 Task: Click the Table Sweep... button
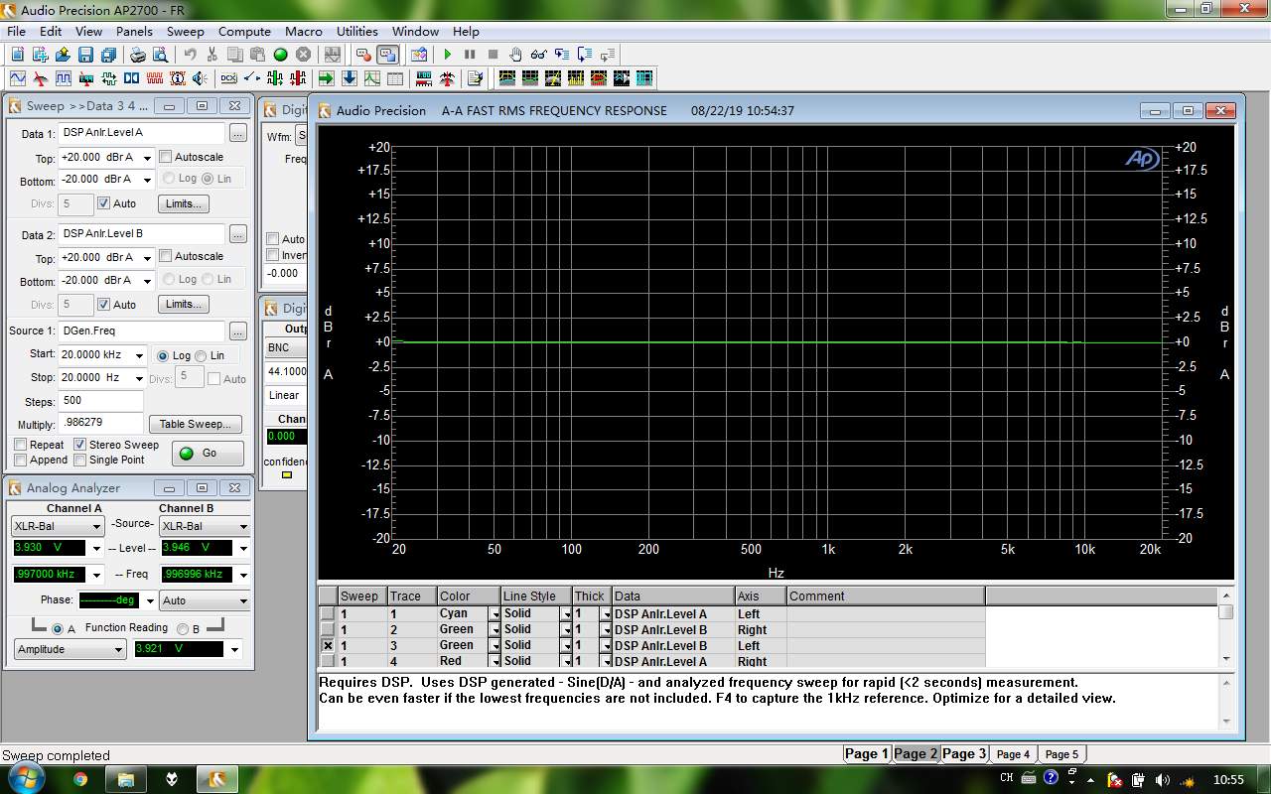coord(196,424)
